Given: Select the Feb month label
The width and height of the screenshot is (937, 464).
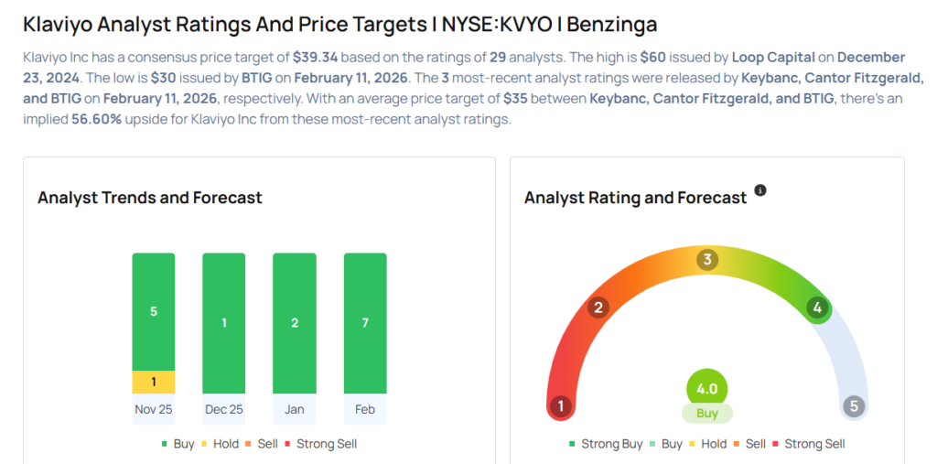Looking at the screenshot, I should [x=365, y=409].
